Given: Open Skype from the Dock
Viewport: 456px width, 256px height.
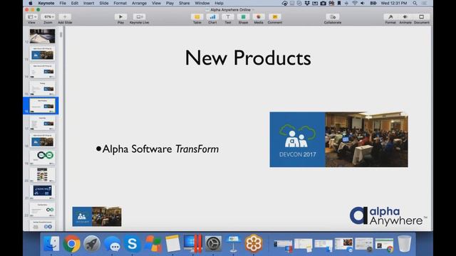Looking at the screenshot, I should tap(133, 243).
